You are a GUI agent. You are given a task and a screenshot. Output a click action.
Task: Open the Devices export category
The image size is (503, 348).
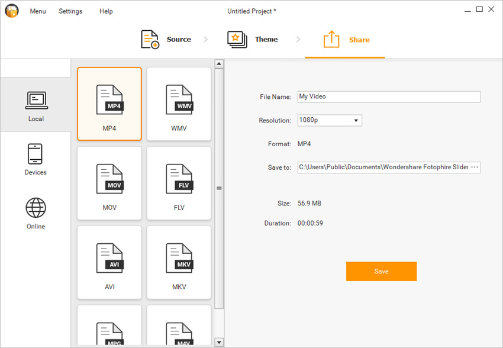click(x=36, y=159)
